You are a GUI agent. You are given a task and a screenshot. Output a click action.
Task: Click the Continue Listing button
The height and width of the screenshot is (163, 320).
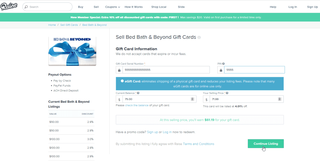tap(266, 144)
